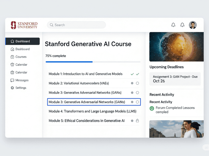This screenshot has width=209, height=156.
Task: Click the magnifier icon in search bar
Action: tap(51, 25)
